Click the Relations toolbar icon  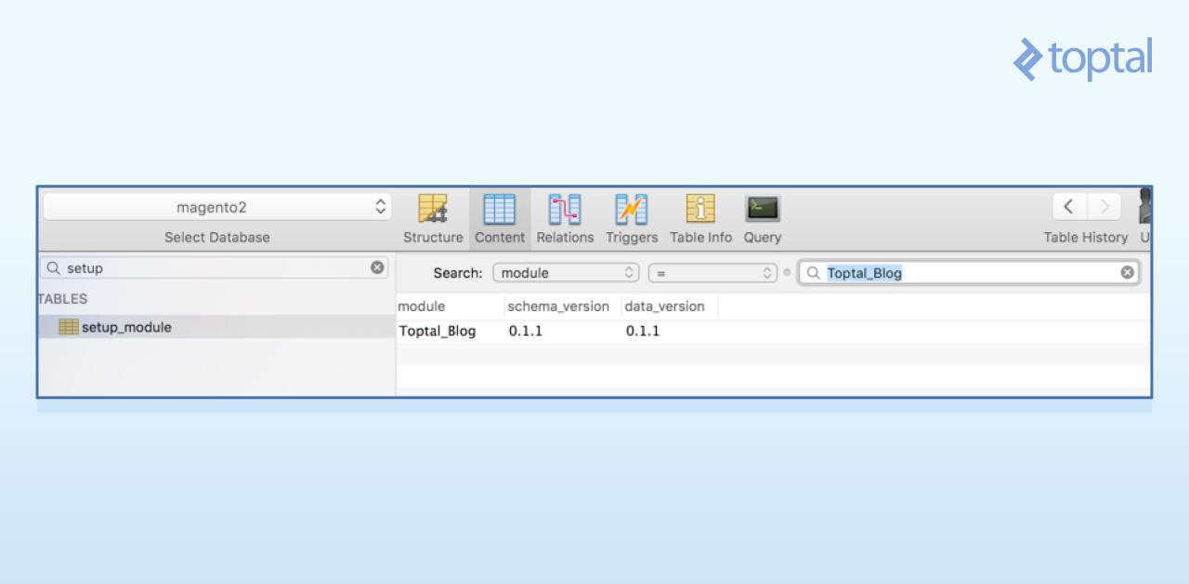click(565, 209)
